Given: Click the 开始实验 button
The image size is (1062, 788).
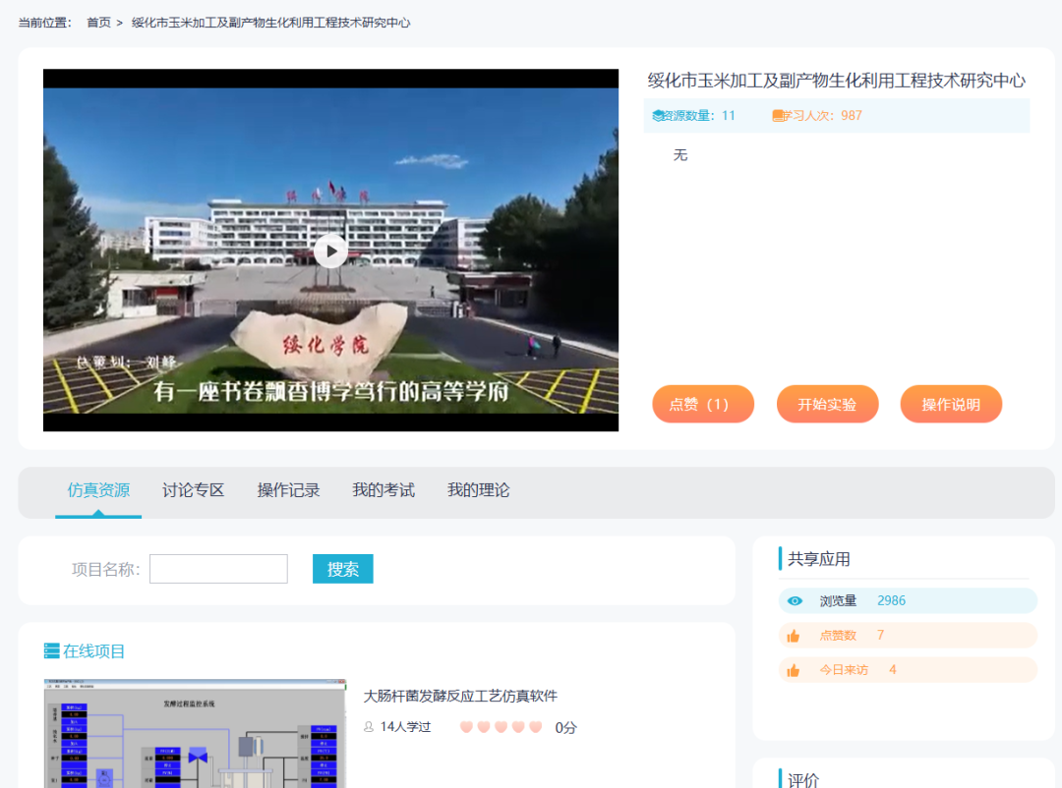Looking at the screenshot, I should click(827, 404).
